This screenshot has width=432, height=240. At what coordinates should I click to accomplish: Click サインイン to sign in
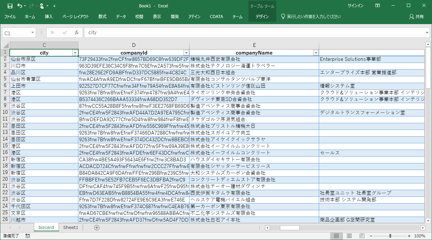356,6
